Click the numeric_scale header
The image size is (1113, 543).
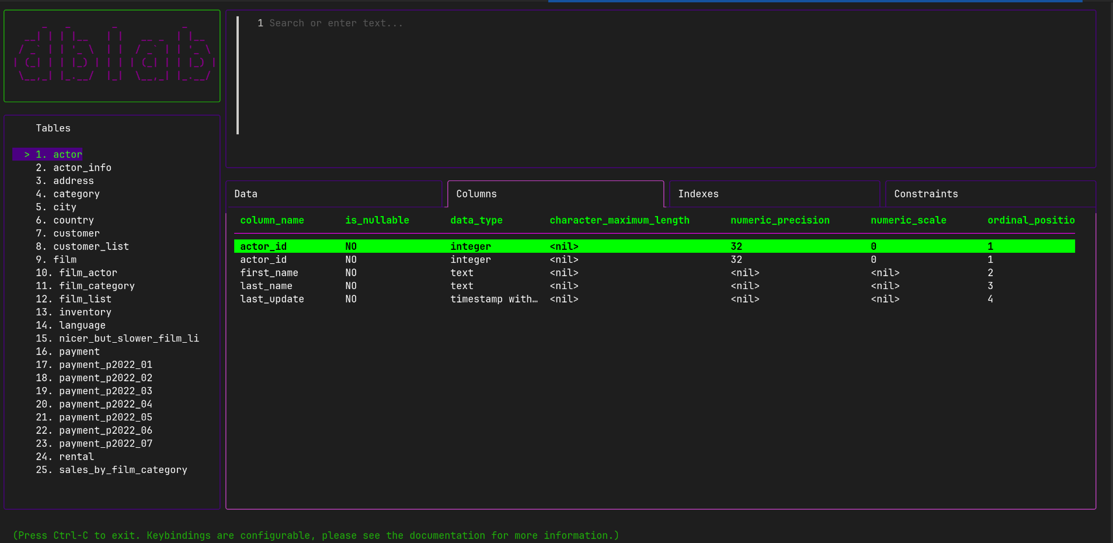click(x=909, y=220)
